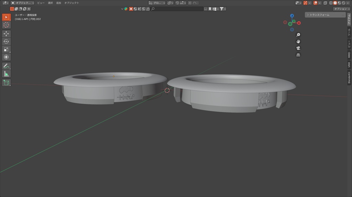The height and width of the screenshot is (197, 352).
Task: Click the zoom magnifier viewport icon
Action: pos(298,35)
